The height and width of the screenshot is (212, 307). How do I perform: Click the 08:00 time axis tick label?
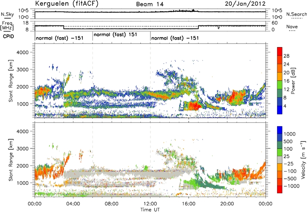point(111,204)
